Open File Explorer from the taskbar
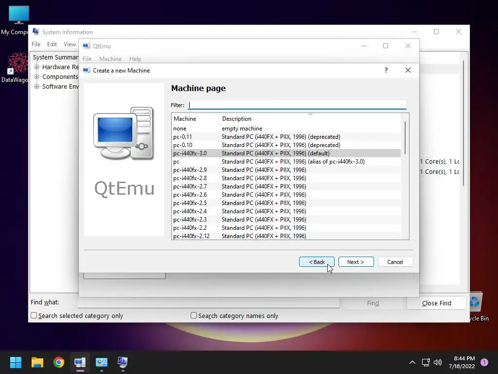 point(37,362)
